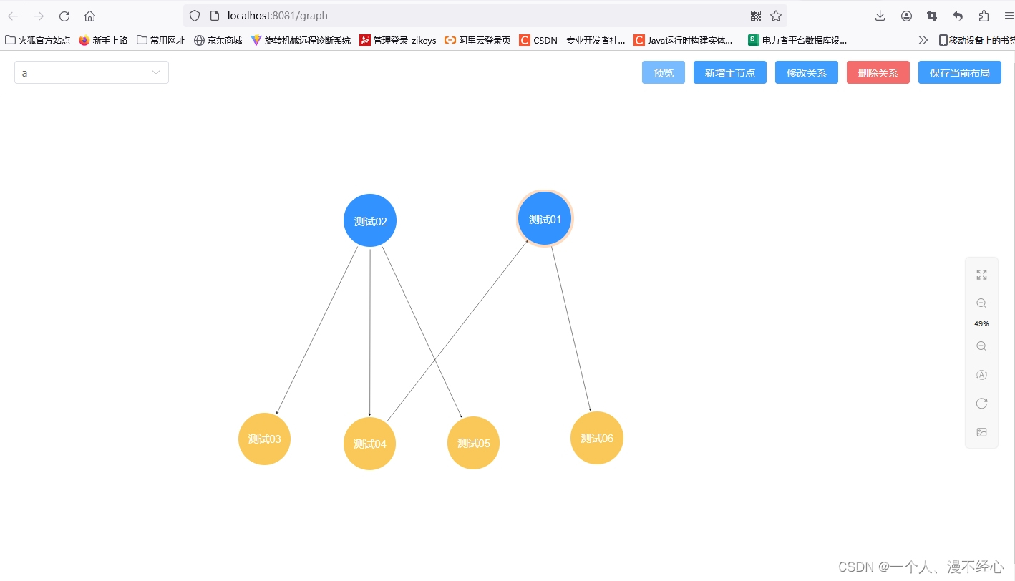
Task: Zoom in on the graph with magnifier plus icon
Action: [981, 303]
